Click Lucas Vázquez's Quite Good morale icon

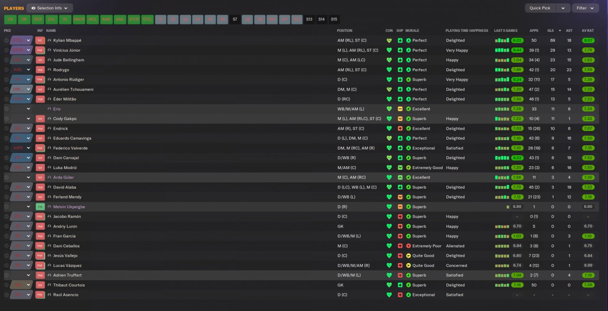point(408,265)
